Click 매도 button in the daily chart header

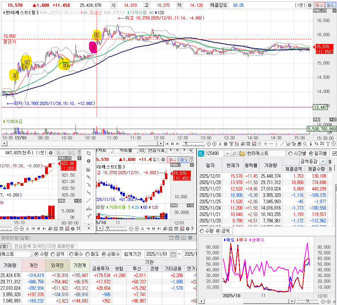(x=184, y=160)
